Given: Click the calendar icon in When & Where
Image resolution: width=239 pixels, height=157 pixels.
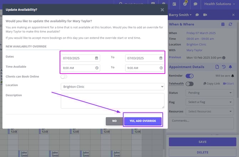Looking at the screenshot, I should [223, 24].
